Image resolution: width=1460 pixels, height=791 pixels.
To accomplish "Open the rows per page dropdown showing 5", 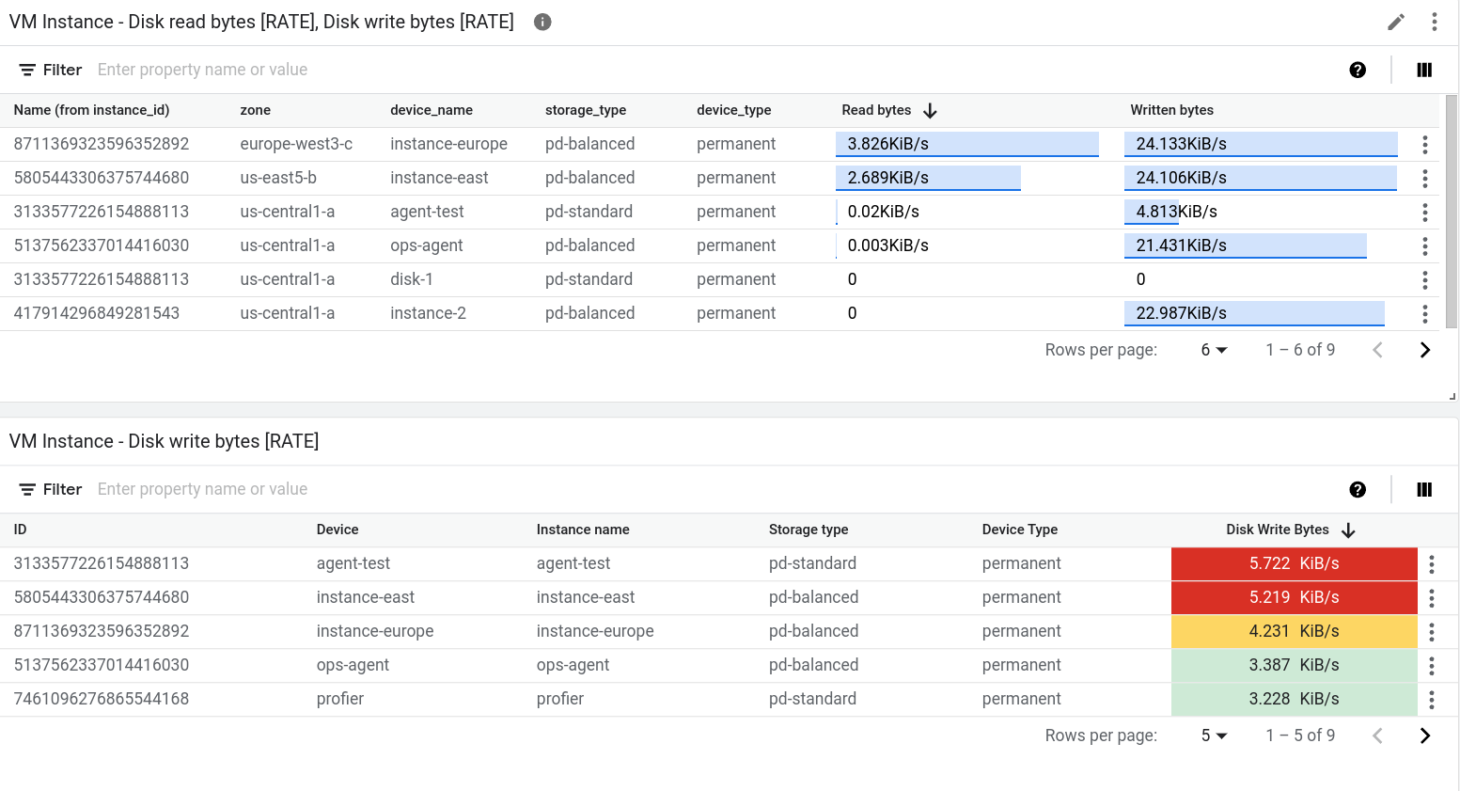I will 1214,735.
